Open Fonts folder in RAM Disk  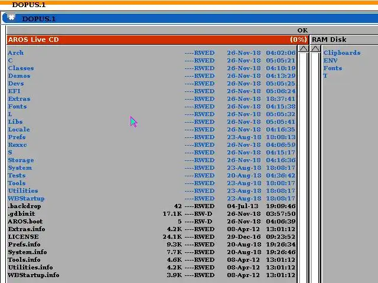(x=333, y=68)
